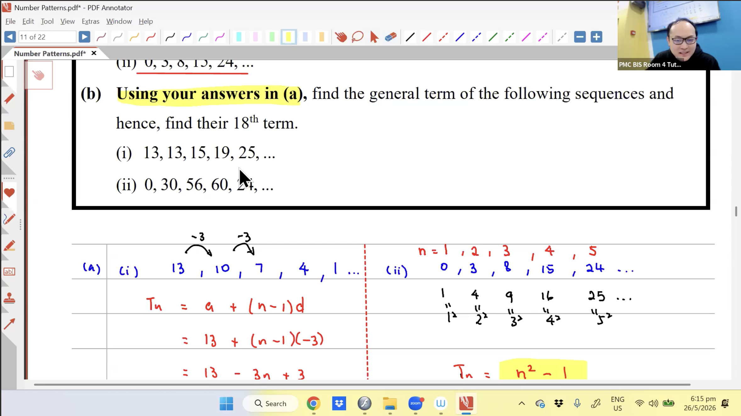Click the active pan tool preview box
Viewport: 741px width, 416px height.
(x=38, y=75)
